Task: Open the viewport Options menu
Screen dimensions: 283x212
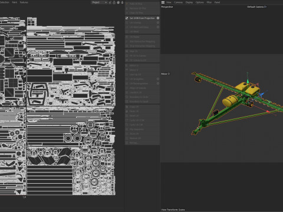Action: click(x=199, y=2)
